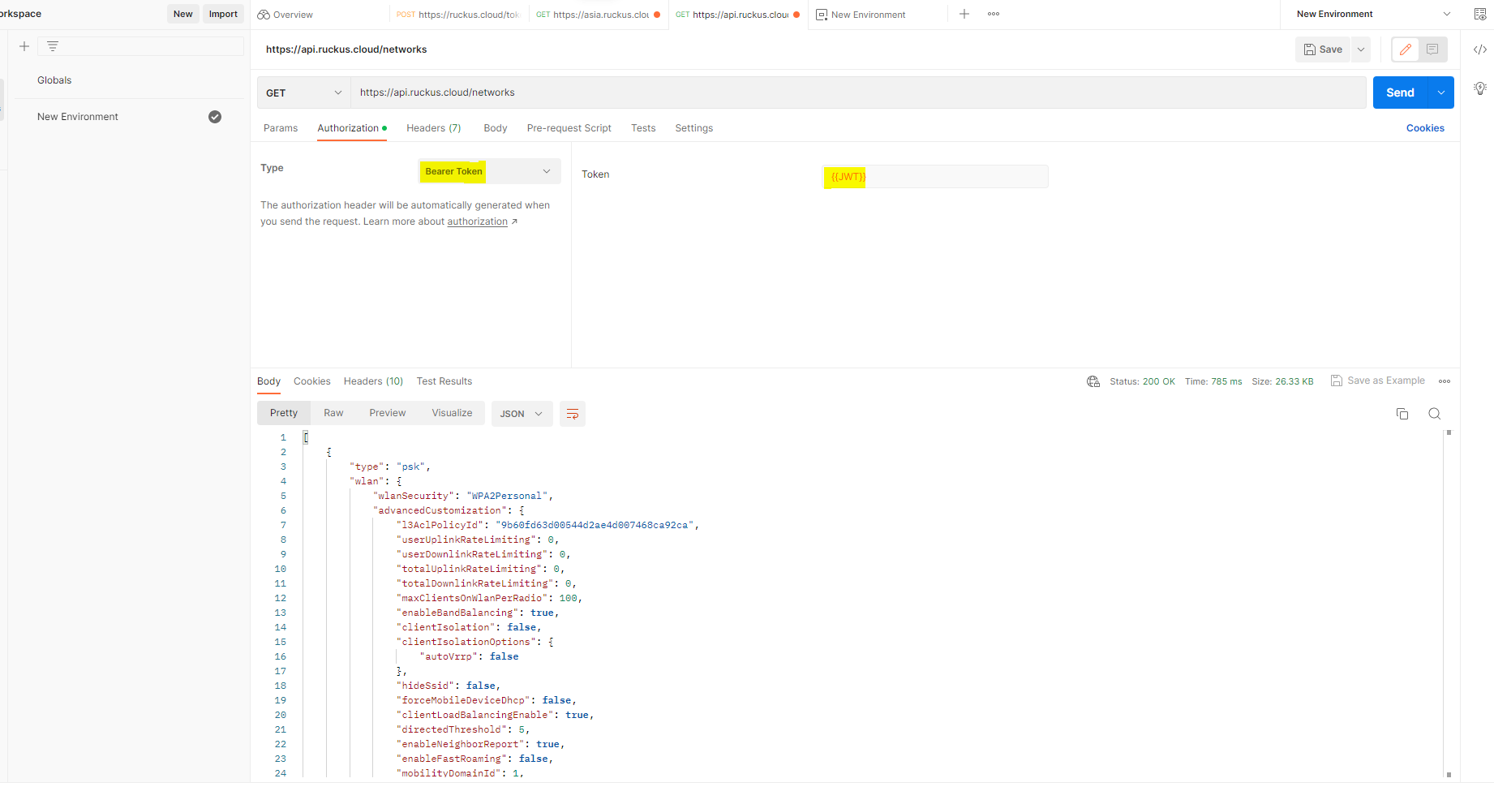Switch to the New Environment editor tab

[x=861, y=15]
